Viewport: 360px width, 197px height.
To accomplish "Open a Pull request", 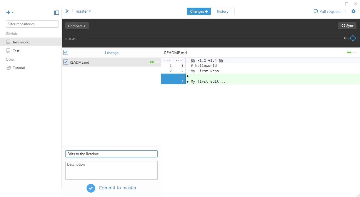I will click(x=327, y=11).
